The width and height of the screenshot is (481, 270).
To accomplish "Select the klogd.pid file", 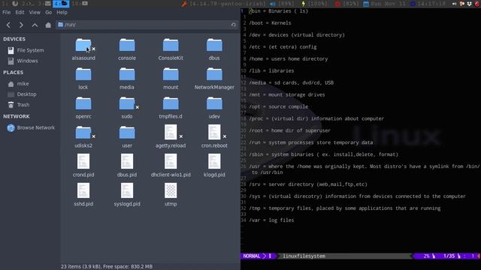I will (x=214, y=166).
